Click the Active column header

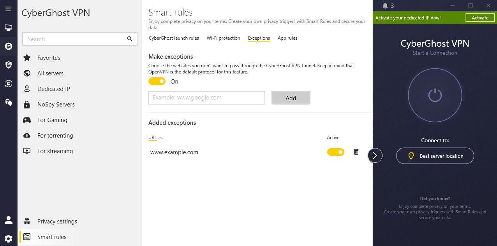coord(333,138)
